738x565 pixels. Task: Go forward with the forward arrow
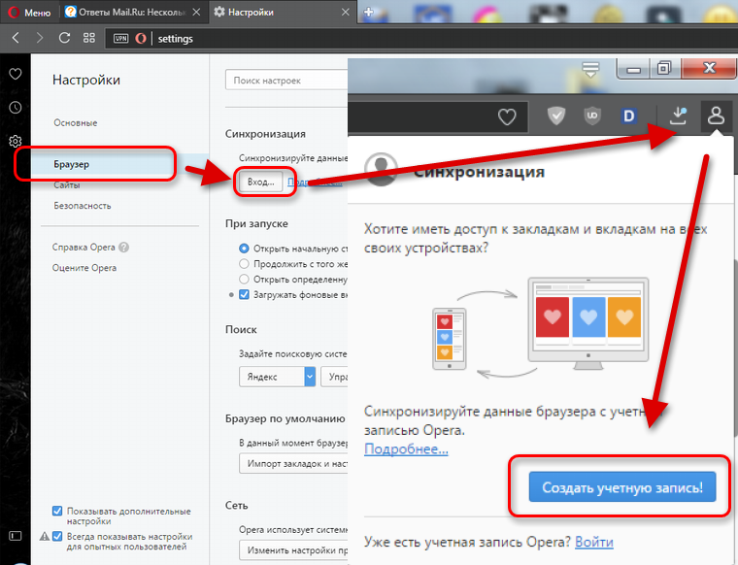(x=40, y=38)
